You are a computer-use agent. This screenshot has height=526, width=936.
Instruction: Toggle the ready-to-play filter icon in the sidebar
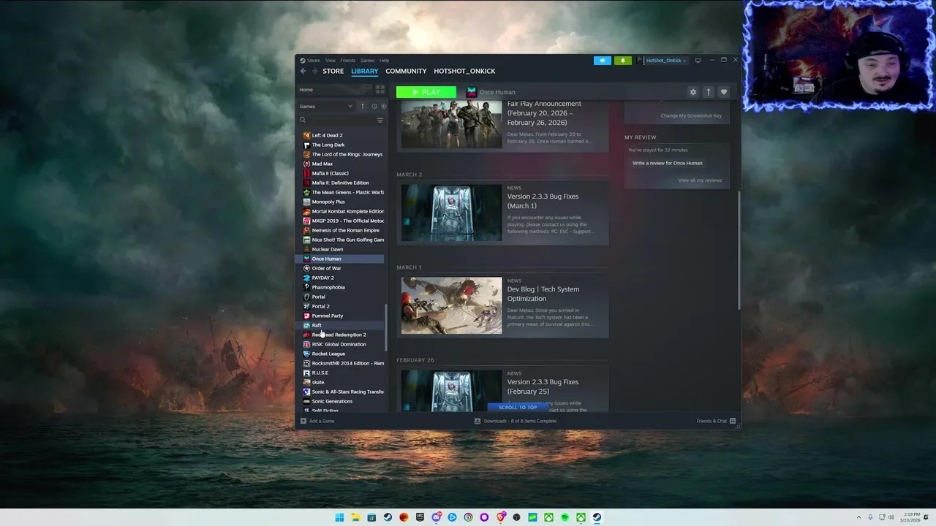tap(383, 107)
